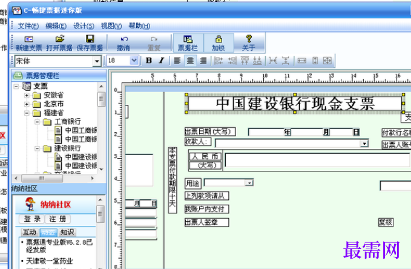Open the 宋体 font name dropdown
Image resolution: width=411 pixels, height=269 pixels.
pyautogui.click(x=97, y=61)
